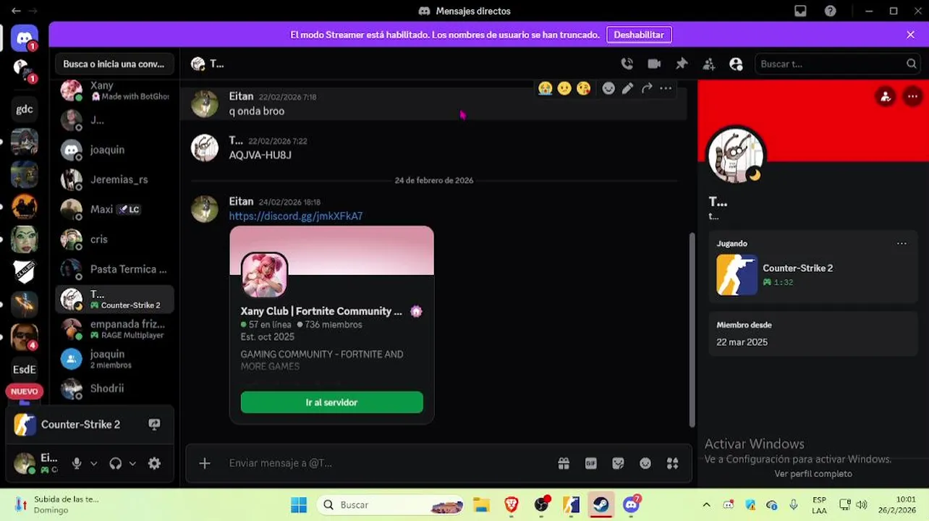Click the chat message list scrollbar
The height and width of the screenshot is (521, 929).
692,330
